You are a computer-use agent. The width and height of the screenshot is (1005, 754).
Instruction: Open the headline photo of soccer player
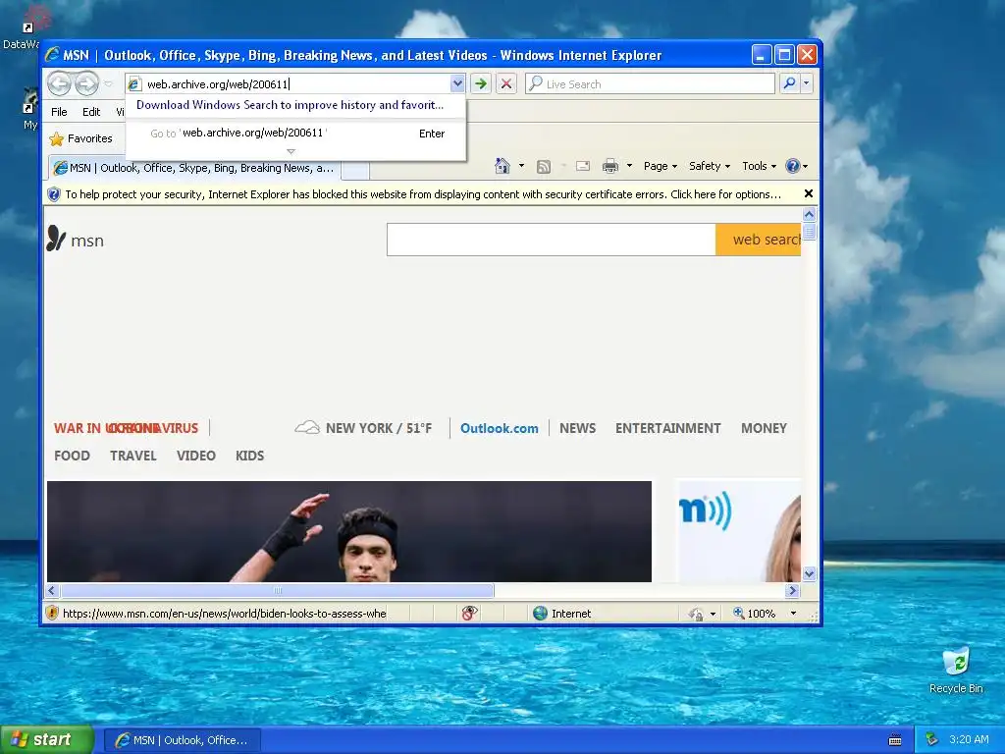point(349,531)
